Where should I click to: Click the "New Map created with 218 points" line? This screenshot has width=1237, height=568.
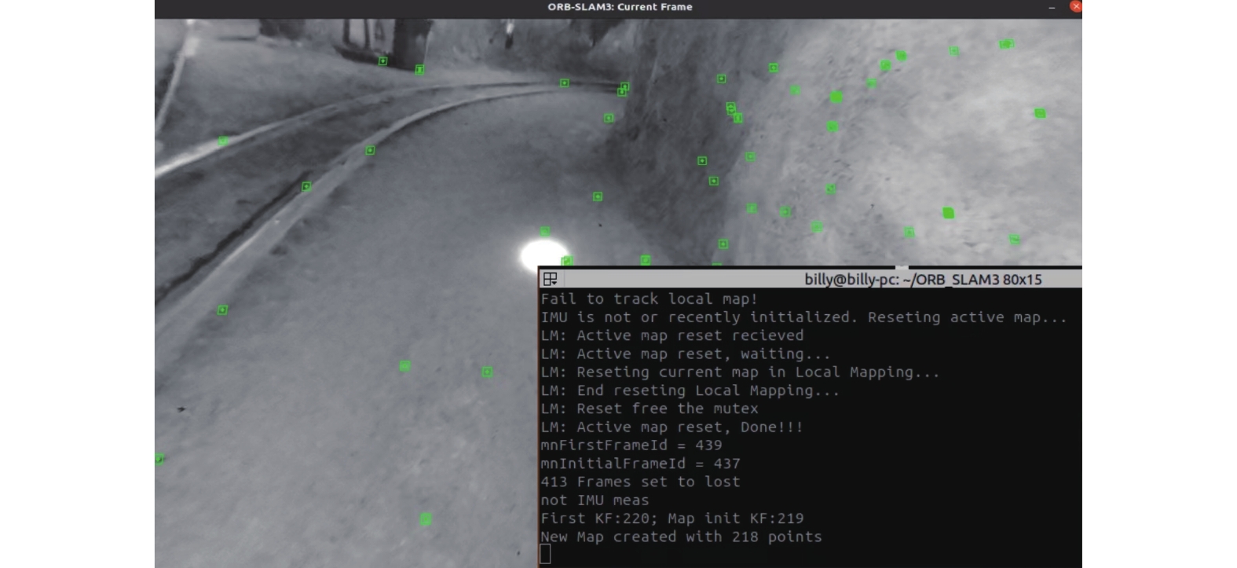[680, 537]
